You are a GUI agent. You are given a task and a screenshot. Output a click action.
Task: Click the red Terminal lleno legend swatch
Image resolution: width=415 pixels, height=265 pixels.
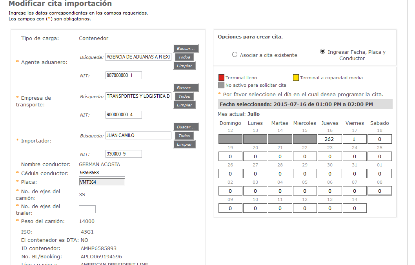tap(221, 77)
